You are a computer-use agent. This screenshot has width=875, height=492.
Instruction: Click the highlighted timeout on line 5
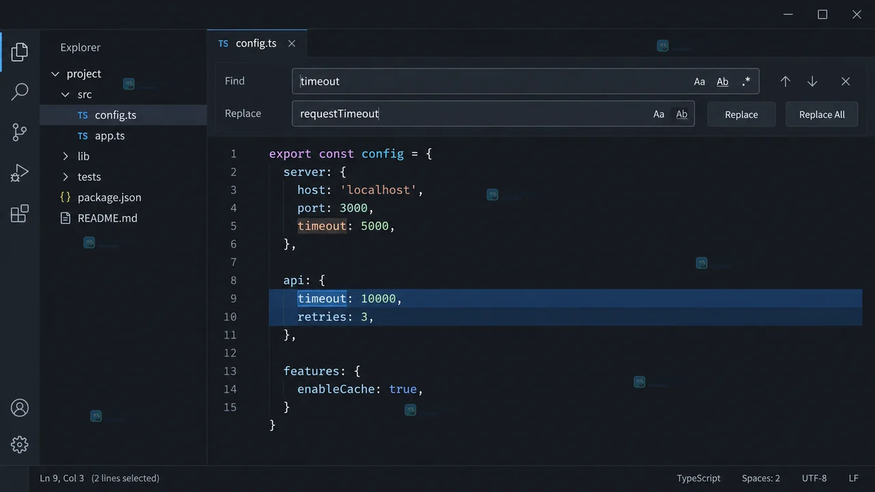tap(322, 226)
